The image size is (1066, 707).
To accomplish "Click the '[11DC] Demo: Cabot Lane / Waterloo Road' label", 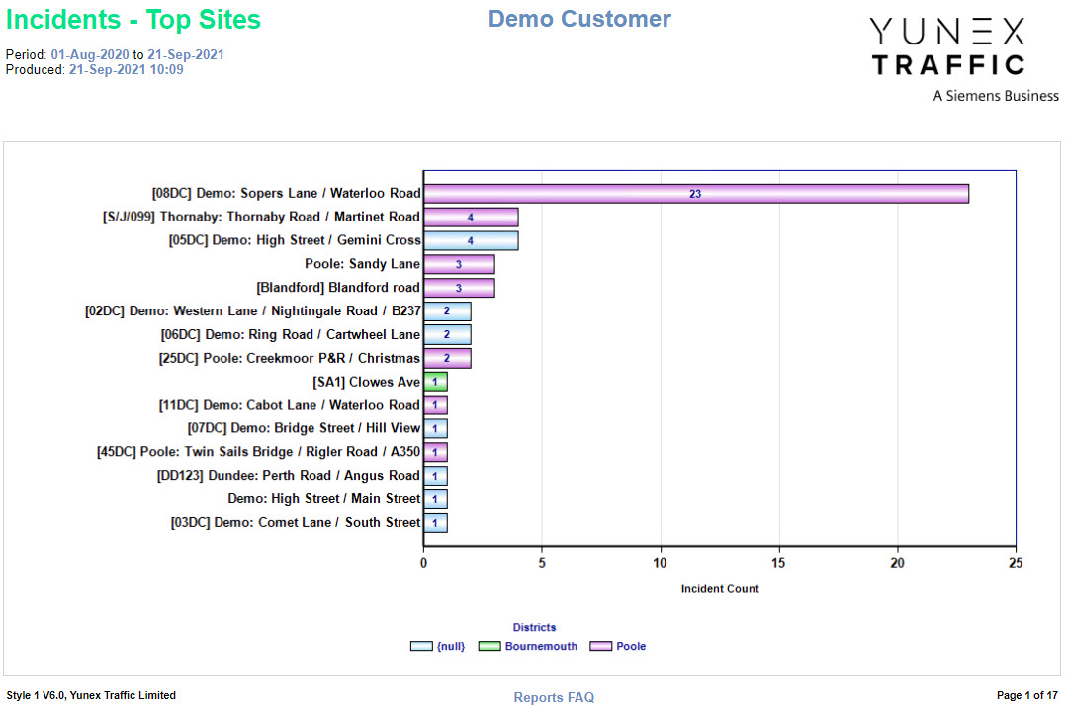I will click(290, 405).
